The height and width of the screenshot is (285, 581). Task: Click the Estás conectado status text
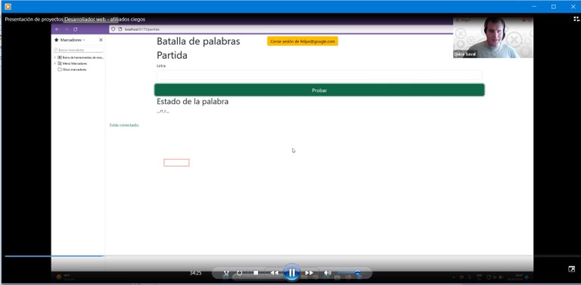125,125
